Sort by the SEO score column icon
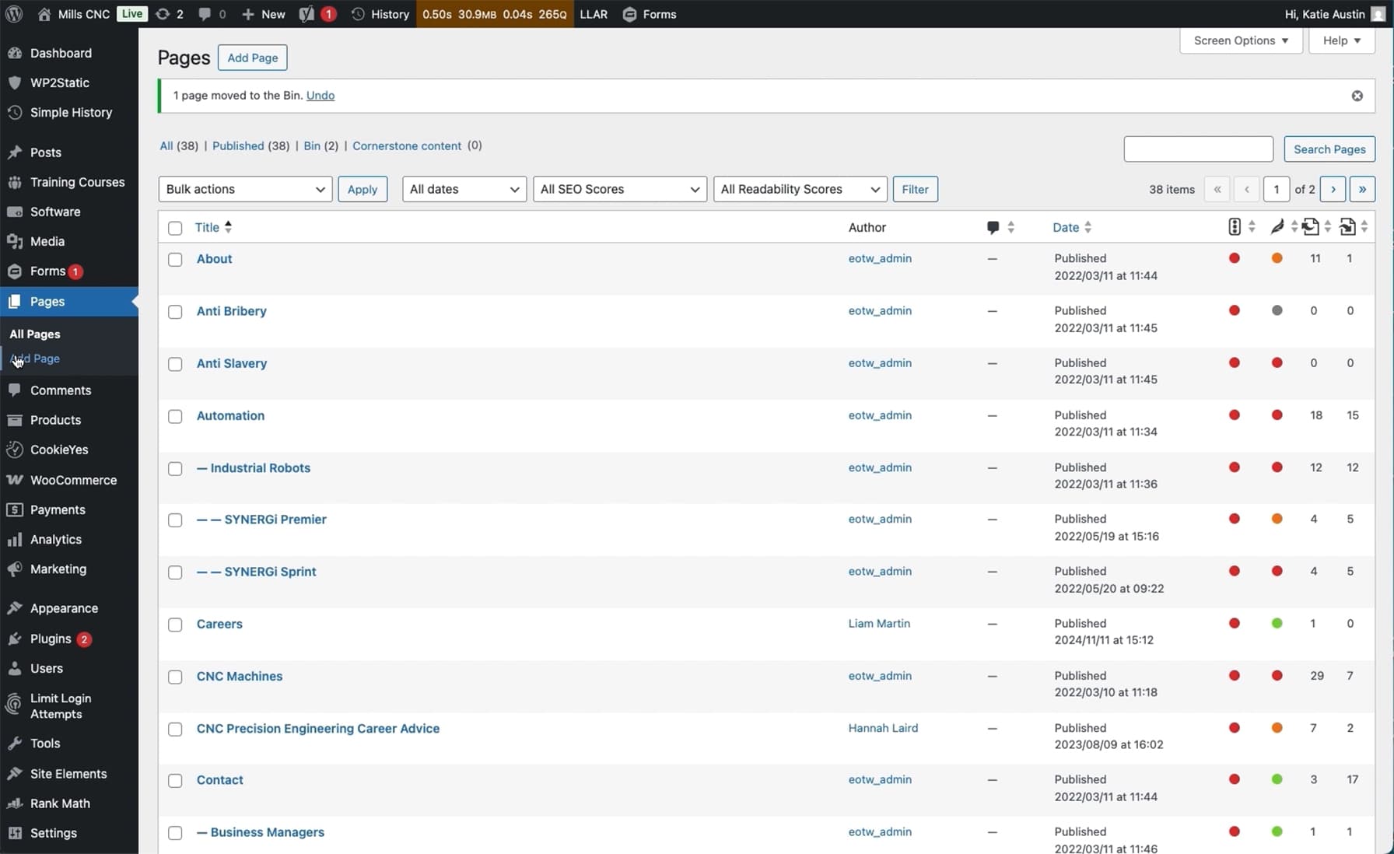The width and height of the screenshot is (1394, 854). coord(1234,227)
